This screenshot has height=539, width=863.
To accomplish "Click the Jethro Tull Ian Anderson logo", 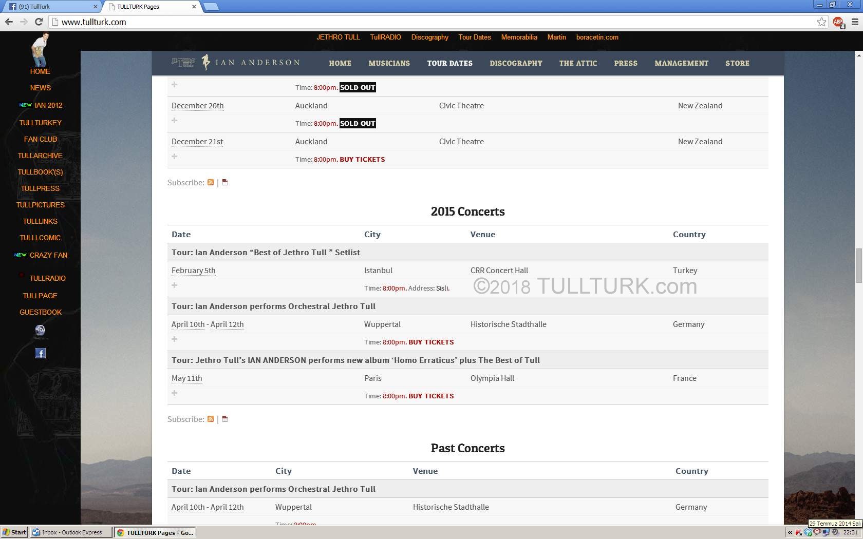I will tap(236, 63).
